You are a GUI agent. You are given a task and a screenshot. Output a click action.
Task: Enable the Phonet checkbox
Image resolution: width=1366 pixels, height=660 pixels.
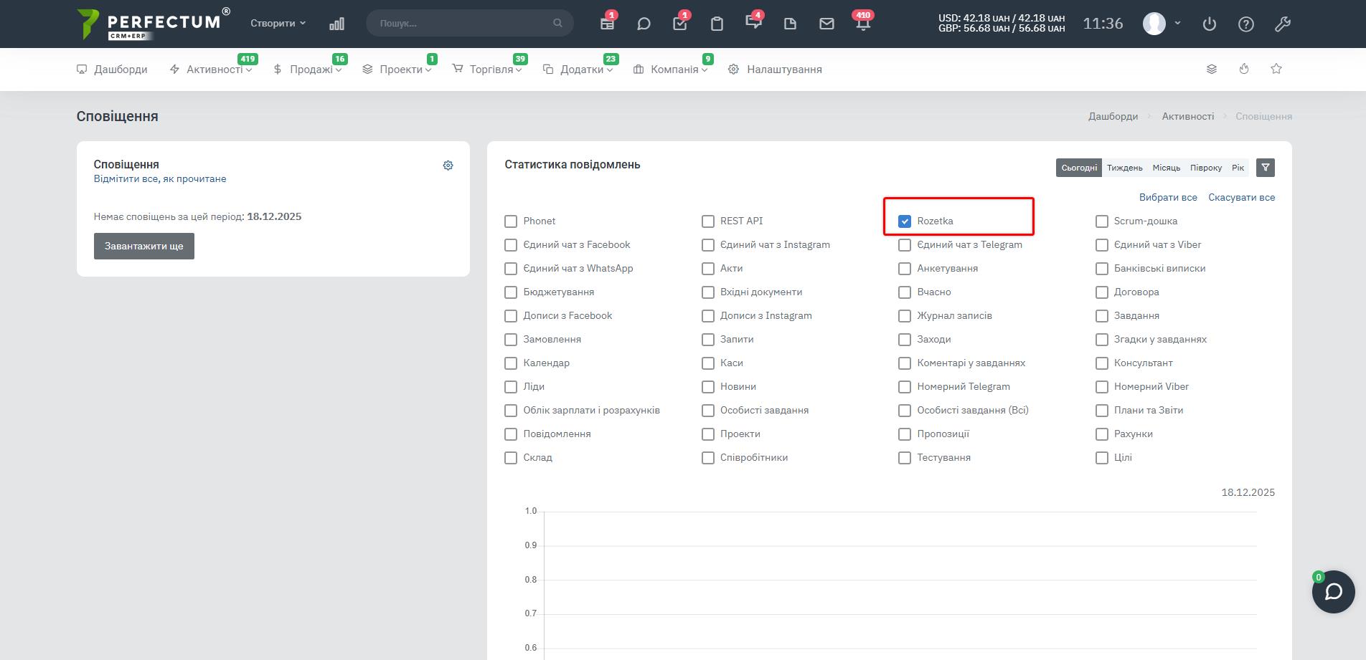[x=511, y=221]
